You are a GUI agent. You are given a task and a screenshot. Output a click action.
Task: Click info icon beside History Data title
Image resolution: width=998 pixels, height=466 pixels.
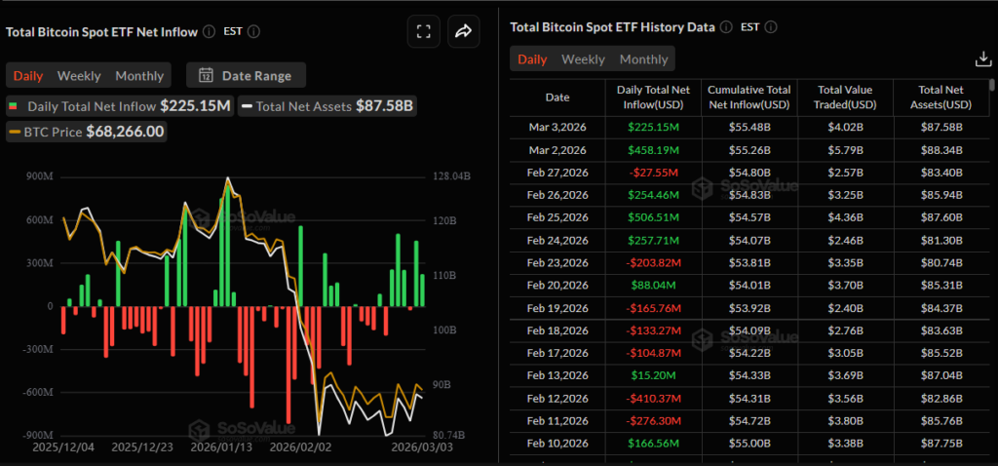click(723, 26)
